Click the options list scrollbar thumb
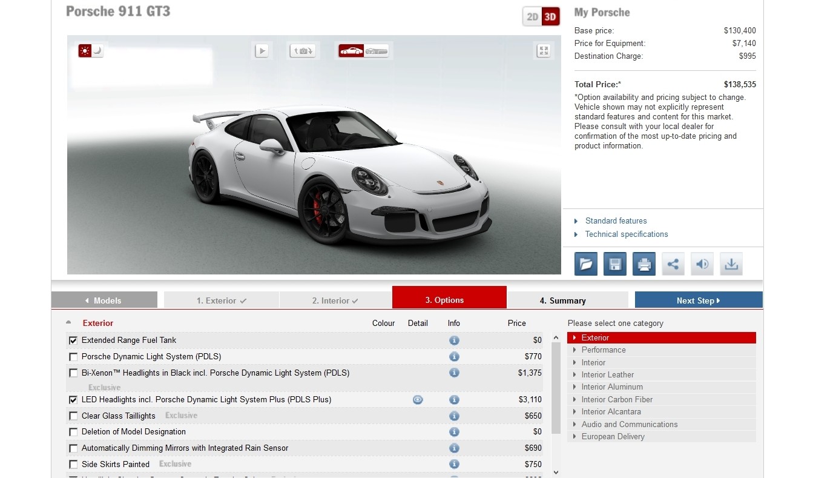Image resolution: width=836 pixels, height=478 pixels. (x=556, y=389)
